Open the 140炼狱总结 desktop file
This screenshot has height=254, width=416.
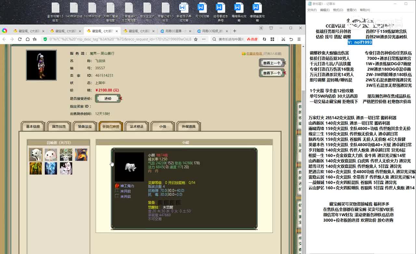click(74, 10)
